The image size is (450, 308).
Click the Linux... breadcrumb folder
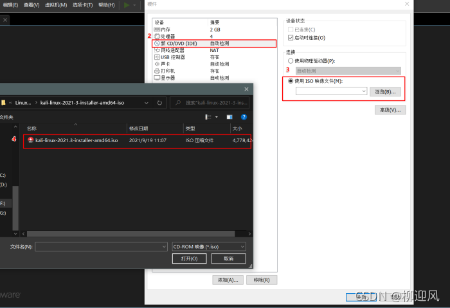23,103
